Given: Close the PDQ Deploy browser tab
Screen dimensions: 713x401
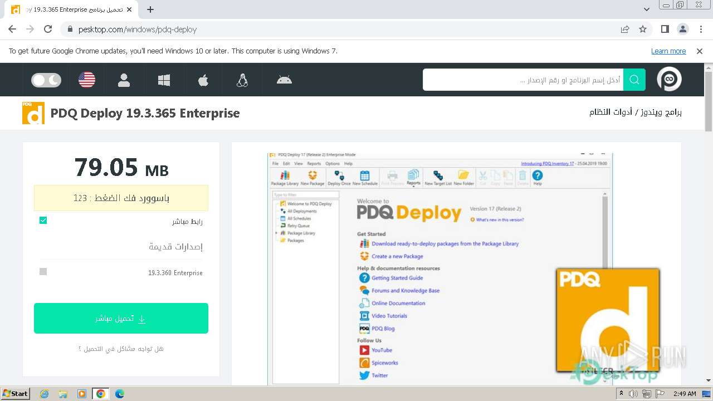Looking at the screenshot, I should [129, 9].
